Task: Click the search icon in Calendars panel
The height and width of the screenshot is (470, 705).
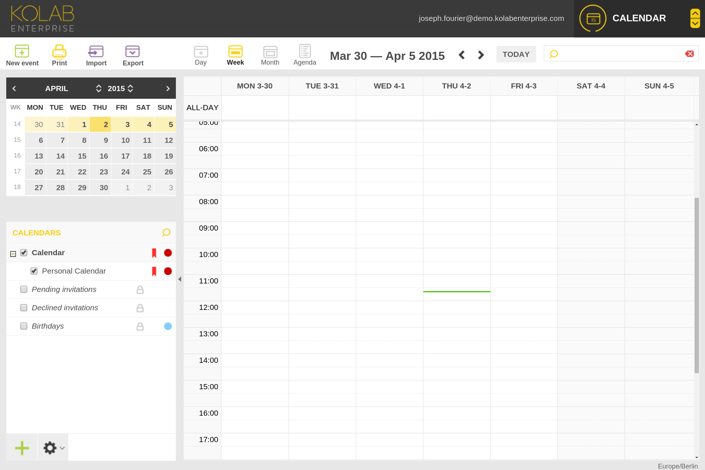Action: (x=166, y=232)
